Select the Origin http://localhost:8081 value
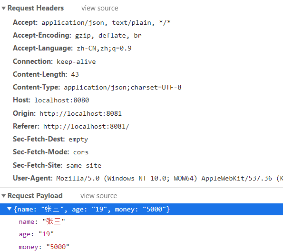This screenshot has height=251, width=283. [x=80, y=114]
